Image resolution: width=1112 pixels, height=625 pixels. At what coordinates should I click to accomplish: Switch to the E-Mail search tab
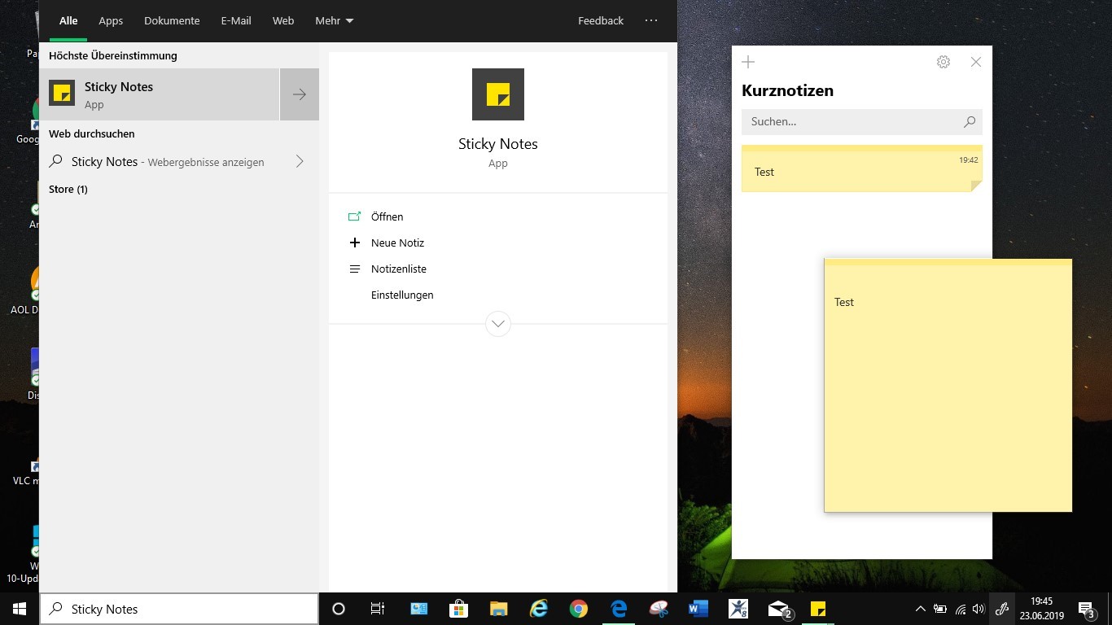pyautogui.click(x=236, y=20)
